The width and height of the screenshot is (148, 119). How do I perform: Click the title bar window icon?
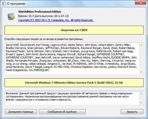coord(4,4)
